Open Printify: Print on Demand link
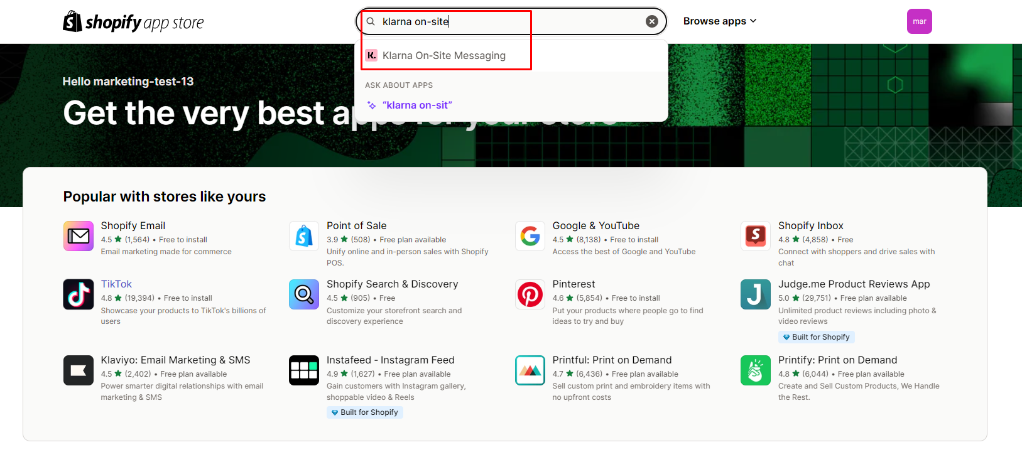1022x462 pixels. pyautogui.click(x=838, y=360)
